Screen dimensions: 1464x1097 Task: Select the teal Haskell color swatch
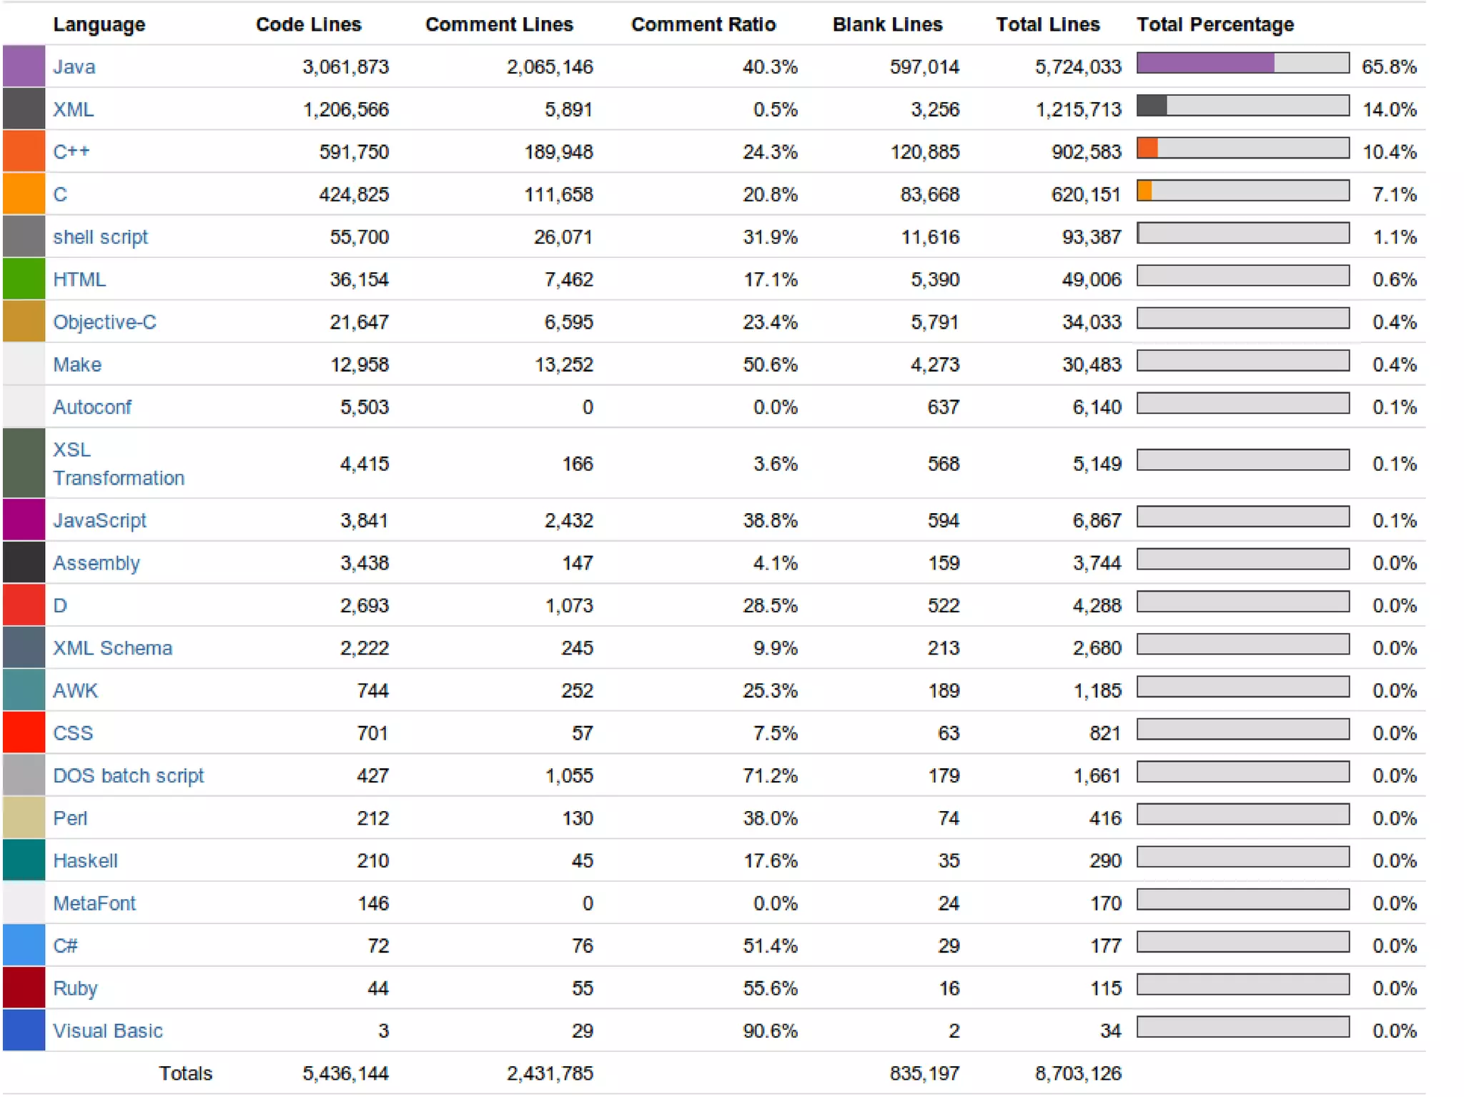(24, 860)
